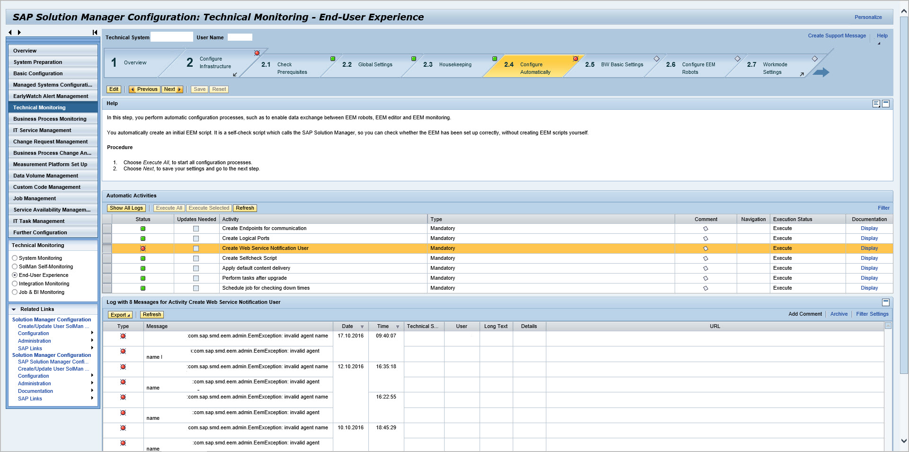Select System Monitoring radio button
The image size is (909, 452).
tap(15, 258)
